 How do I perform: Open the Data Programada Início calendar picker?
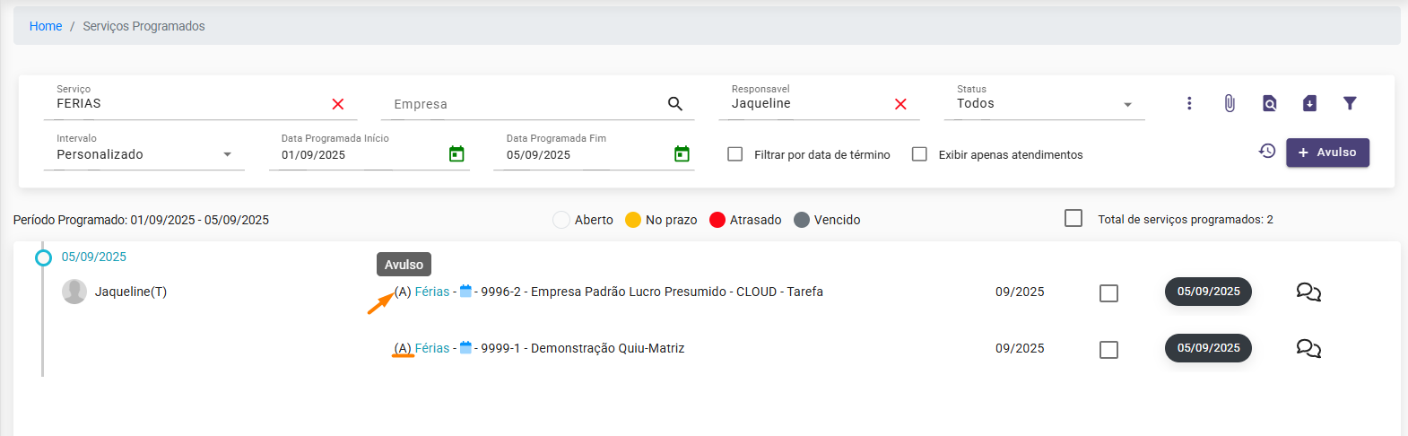tap(456, 154)
